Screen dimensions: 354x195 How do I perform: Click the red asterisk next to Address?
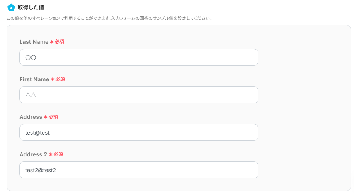point(46,117)
